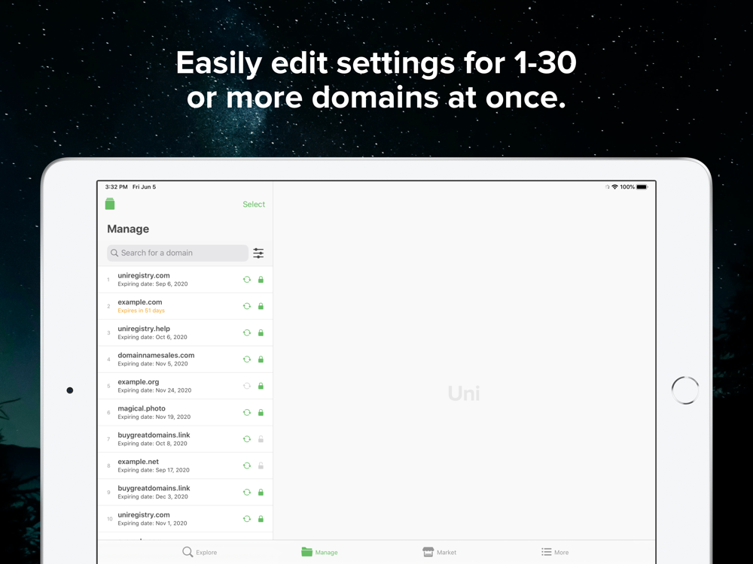Screen dimensions: 753x564
Task: Tap the Select button
Action: pos(254,205)
